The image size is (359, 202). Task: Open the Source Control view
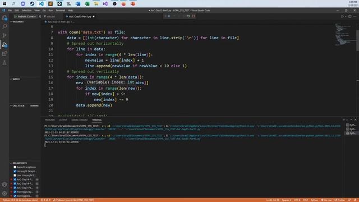[4, 35]
